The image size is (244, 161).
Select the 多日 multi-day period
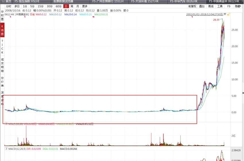[x=17, y=6]
